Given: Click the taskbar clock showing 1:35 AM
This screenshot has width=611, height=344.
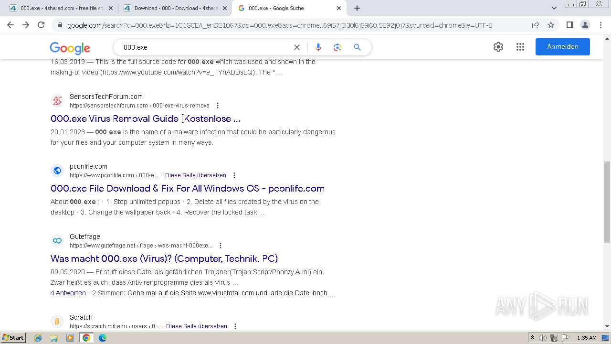Looking at the screenshot, I should [x=587, y=338].
